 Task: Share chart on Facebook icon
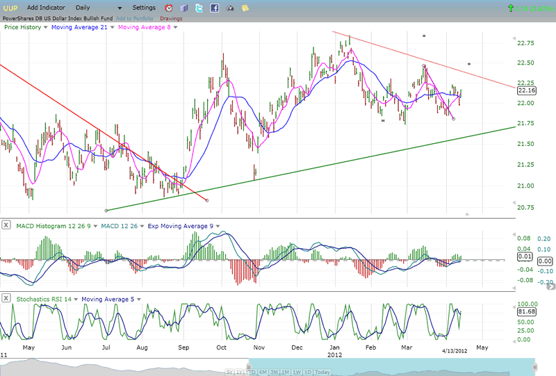(x=215, y=8)
